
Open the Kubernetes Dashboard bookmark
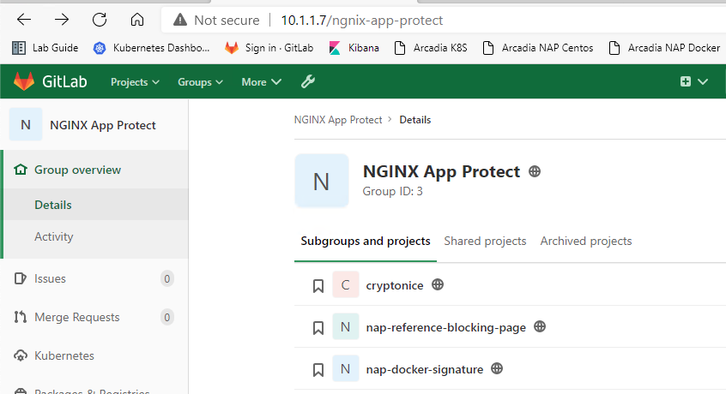click(151, 48)
